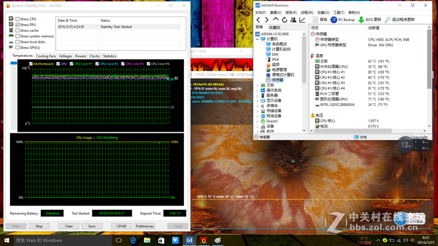Toggle the Motherboard temperature graph checkbox
Screen dimensions: 438x246
point(31,64)
